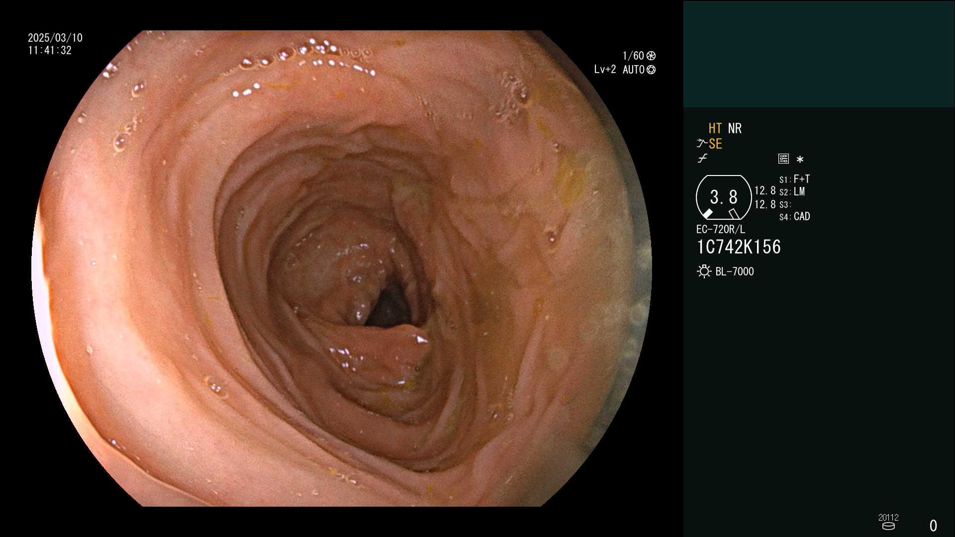Click the AUTO iris mode text
This screenshot has height=537, width=955.
click(634, 70)
